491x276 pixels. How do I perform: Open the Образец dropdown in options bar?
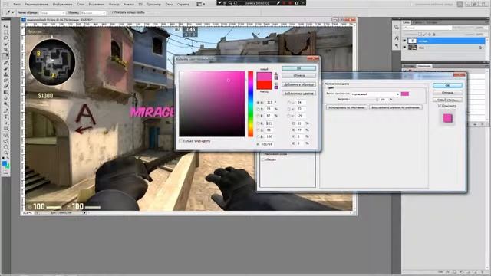click(94, 13)
